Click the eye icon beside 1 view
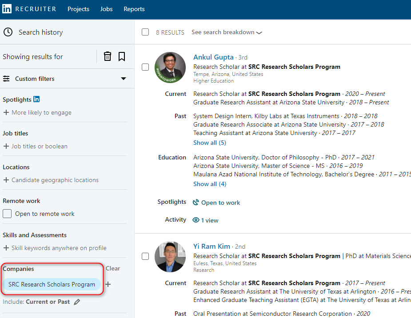Image resolution: width=411 pixels, height=318 pixels. (x=196, y=220)
